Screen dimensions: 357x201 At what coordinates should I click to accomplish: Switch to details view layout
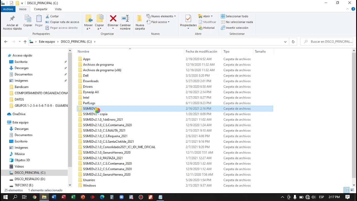click(x=347, y=190)
